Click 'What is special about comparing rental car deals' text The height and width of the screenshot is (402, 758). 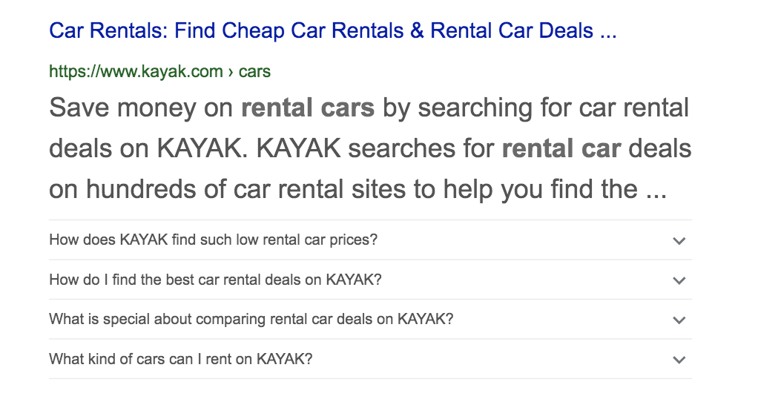pyautogui.click(x=251, y=320)
